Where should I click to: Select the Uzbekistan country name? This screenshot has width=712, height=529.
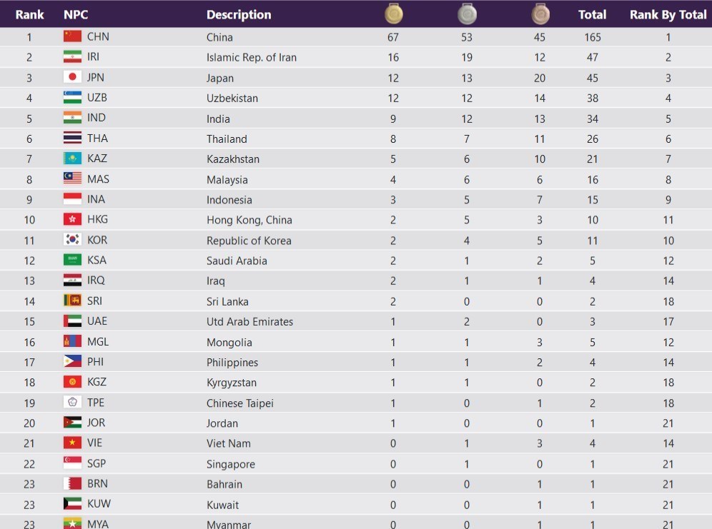click(x=232, y=98)
